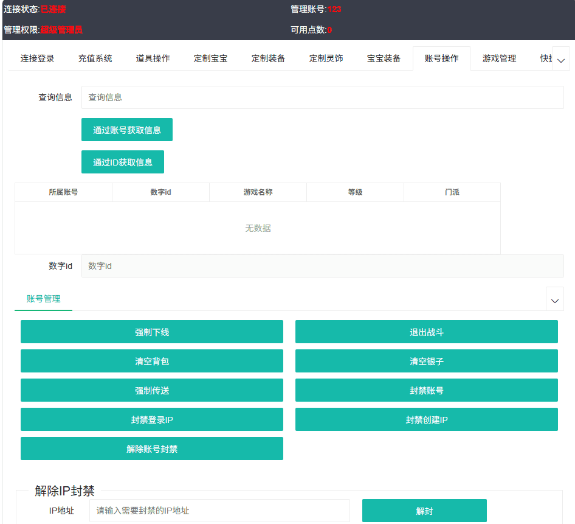This screenshot has width=575, height=524.
Task: Focus the IP地址 input box
Action: coord(219,511)
